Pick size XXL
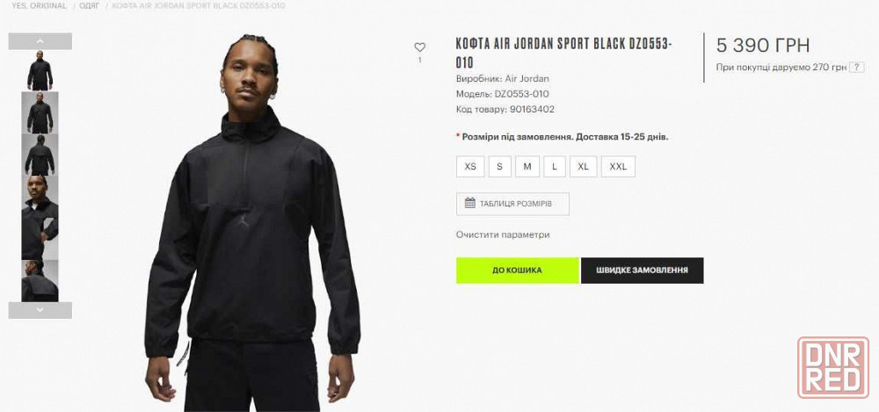This screenshot has height=412, width=879. pos(618,167)
